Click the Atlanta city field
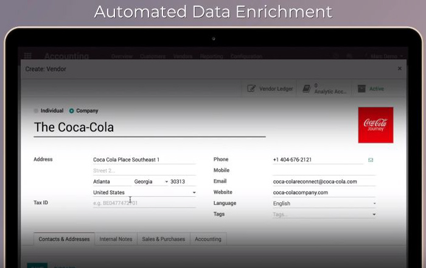The height and width of the screenshot is (268, 426). (112, 182)
